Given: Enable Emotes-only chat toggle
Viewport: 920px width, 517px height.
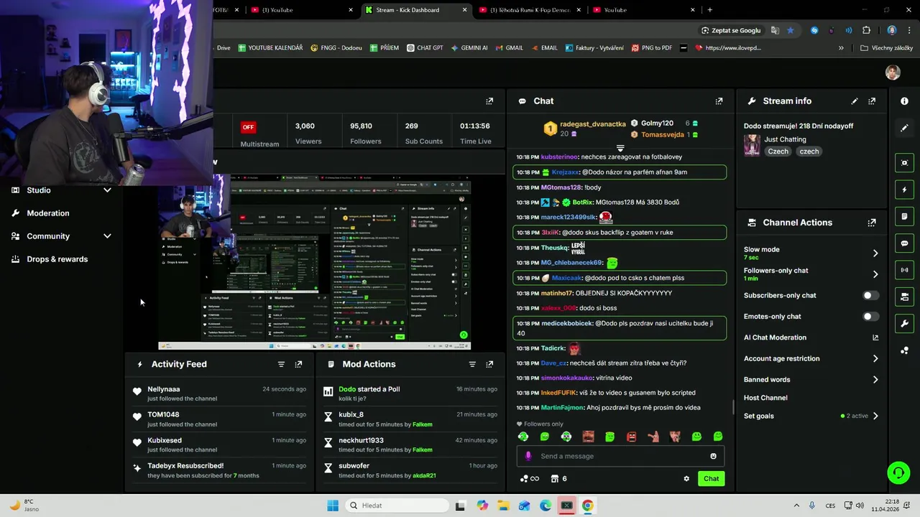Looking at the screenshot, I should 870,317.
